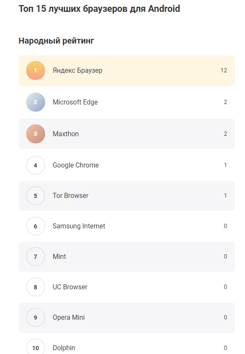Screen dimensions: 245x354
Task: Click the vote count 12 for Яндекс Браузер
Action: (x=223, y=71)
